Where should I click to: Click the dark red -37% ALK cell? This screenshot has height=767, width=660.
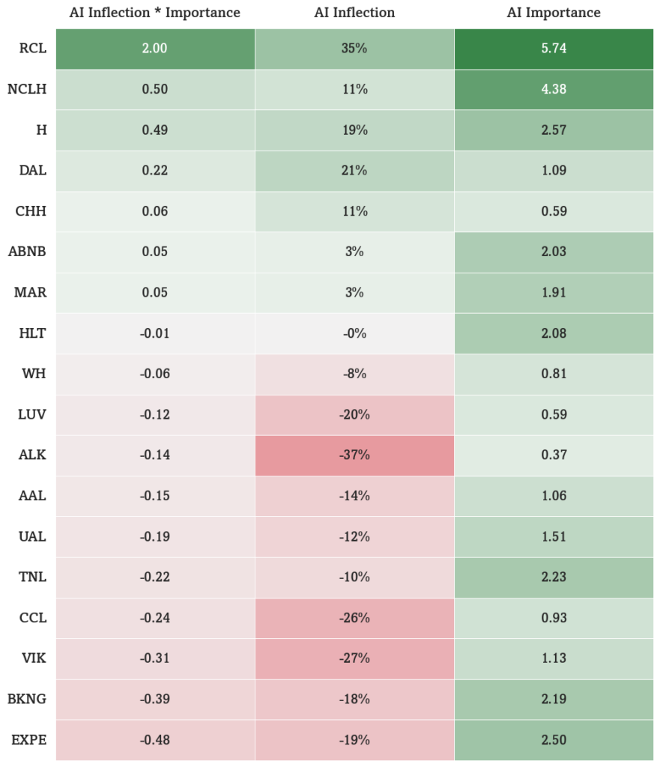click(x=354, y=455)
